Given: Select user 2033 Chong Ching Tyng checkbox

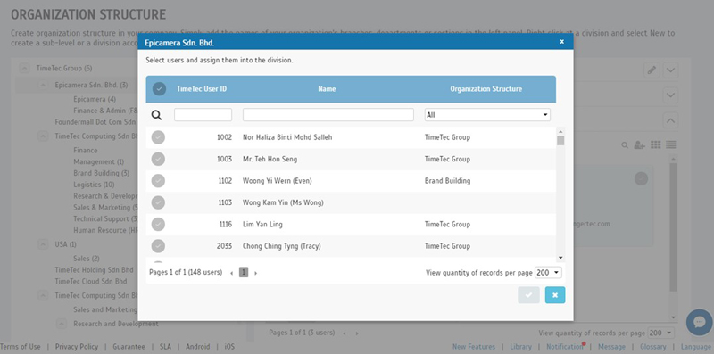Looking at the screenshot, I should coord(158,246).
